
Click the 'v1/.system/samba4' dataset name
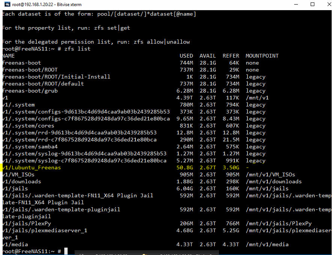(30, 147)
